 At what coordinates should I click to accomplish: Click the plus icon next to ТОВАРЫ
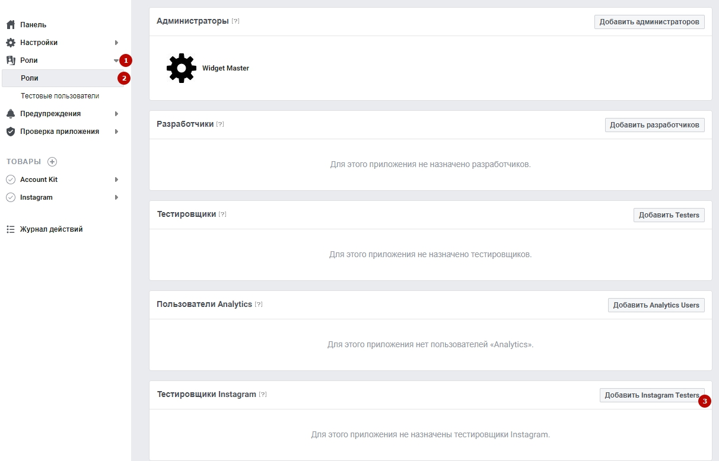point(52,162)
